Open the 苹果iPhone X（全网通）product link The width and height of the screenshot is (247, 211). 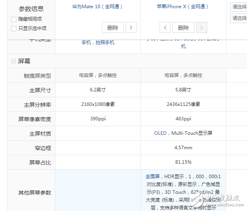[x=182, y=7]
